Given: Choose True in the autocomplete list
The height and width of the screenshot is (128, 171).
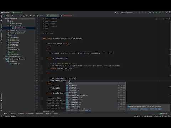Looking at the screenshot, I should pyautogui.click(x=96, y=83).
